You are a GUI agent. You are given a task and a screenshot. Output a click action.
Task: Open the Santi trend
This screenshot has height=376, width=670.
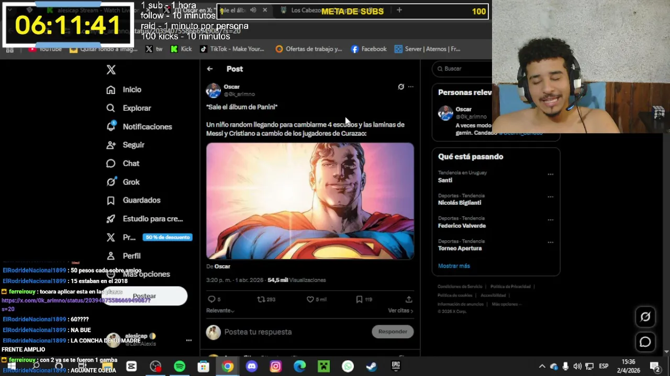pyautogui.click(x=445, y=180)
